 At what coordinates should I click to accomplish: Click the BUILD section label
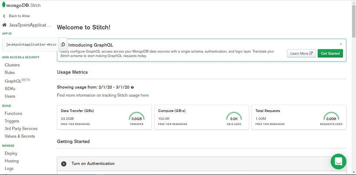tap(7, 106)
